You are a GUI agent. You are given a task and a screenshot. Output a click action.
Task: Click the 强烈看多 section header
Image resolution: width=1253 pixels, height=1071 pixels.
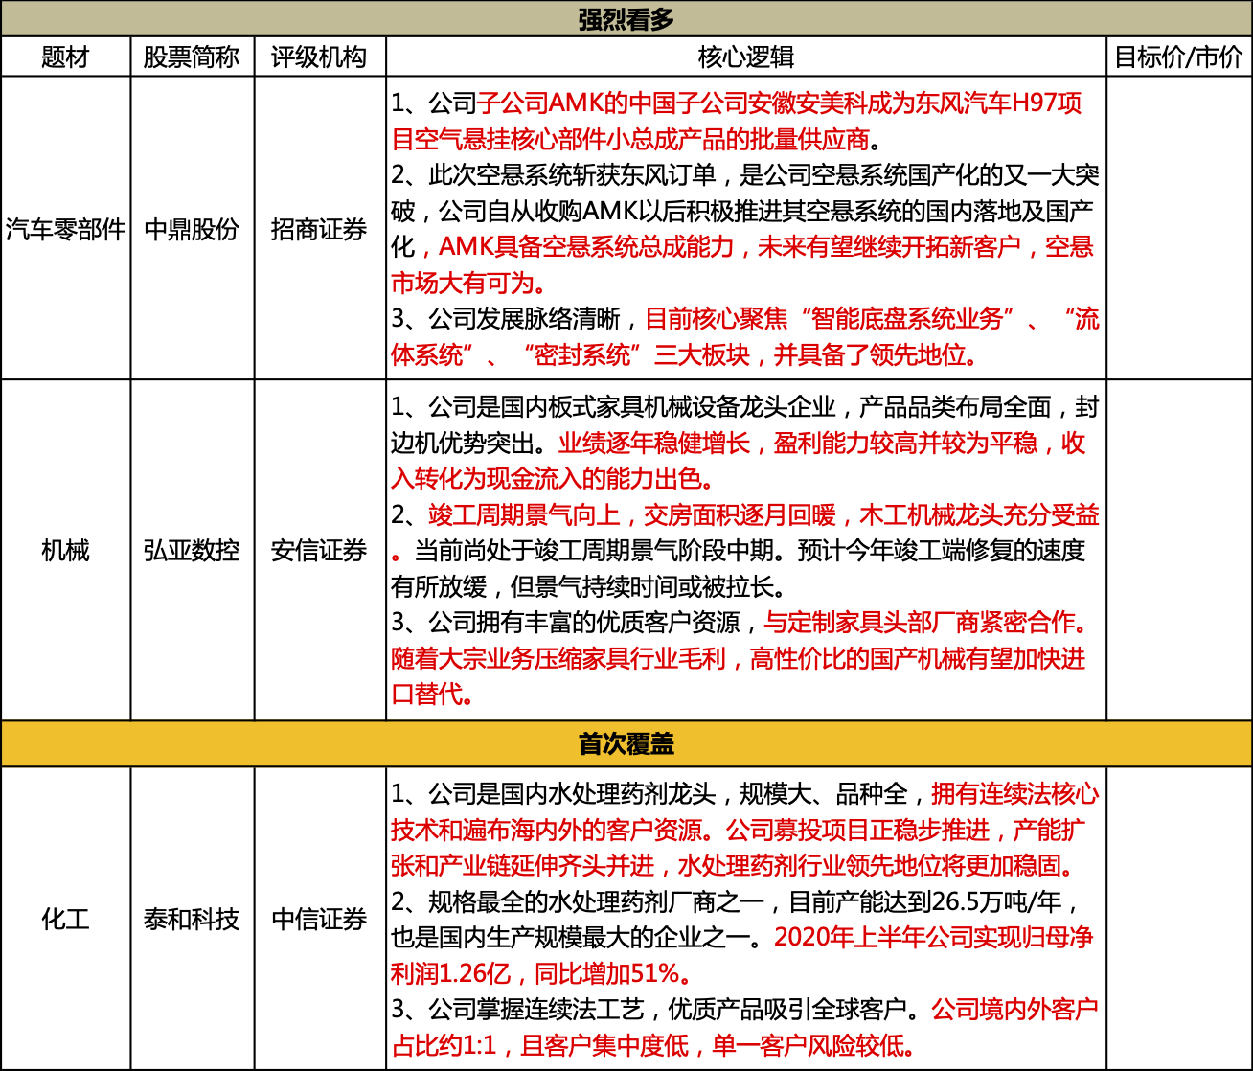[x=626, y=18]
